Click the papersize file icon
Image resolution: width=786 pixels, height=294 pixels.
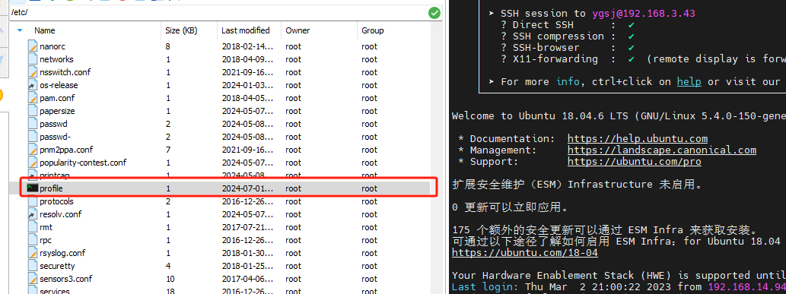click(33, 111)
